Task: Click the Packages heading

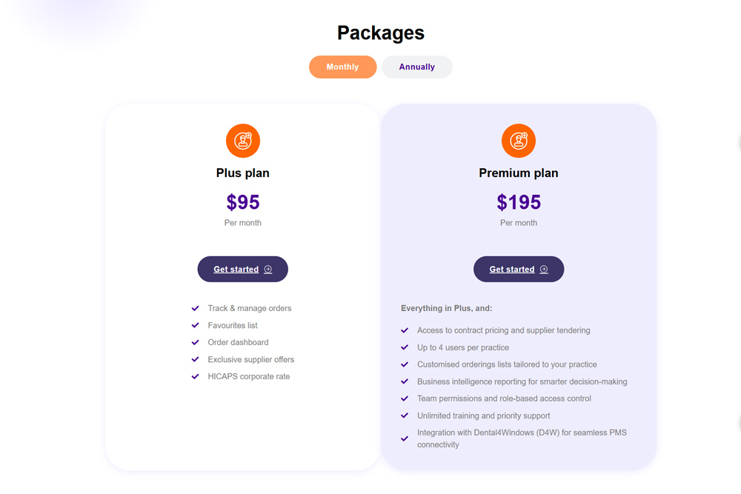Action: 381,33
